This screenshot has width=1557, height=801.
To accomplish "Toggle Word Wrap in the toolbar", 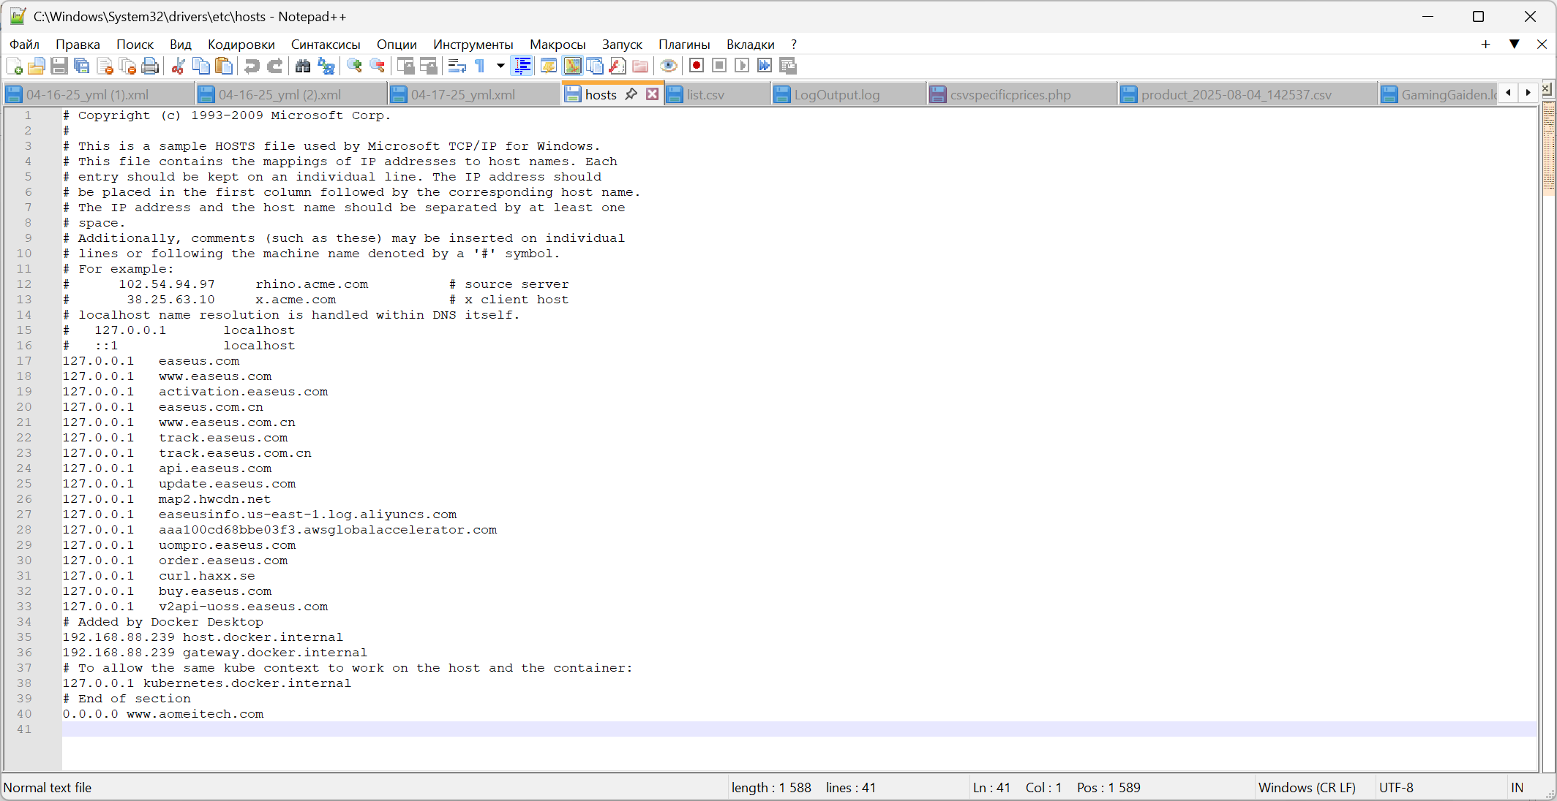I will 457,67.
